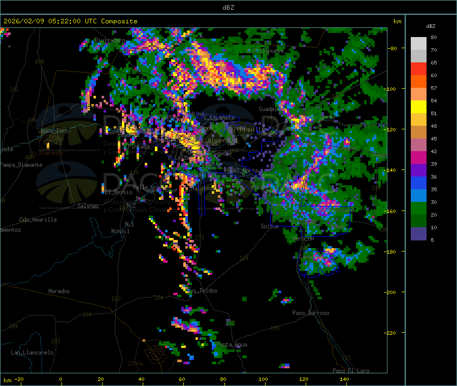
Task: Click the -20 tick on horizontal km axis
Action: coord(19,379)
